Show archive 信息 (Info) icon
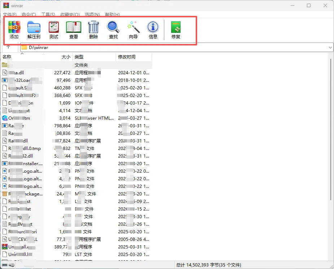The height and width of the screenshot is (269, 334). pyautogui.click(x=153, y=30)
